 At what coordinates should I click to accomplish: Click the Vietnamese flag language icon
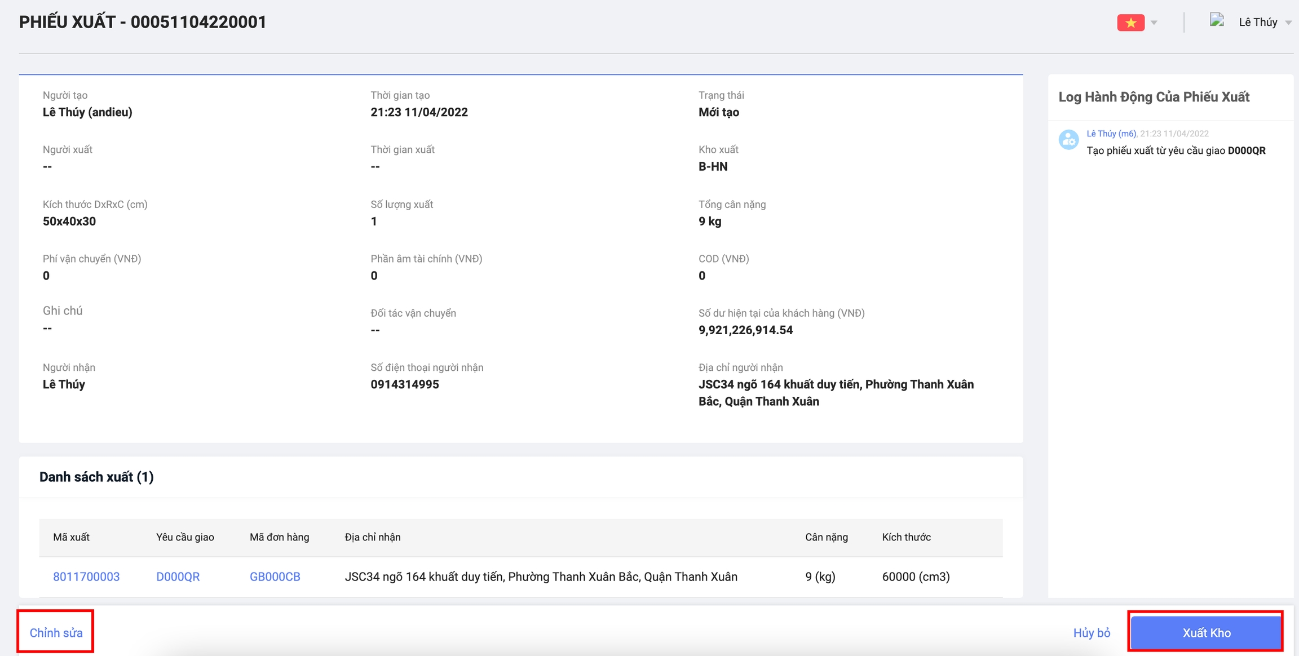1130,23
